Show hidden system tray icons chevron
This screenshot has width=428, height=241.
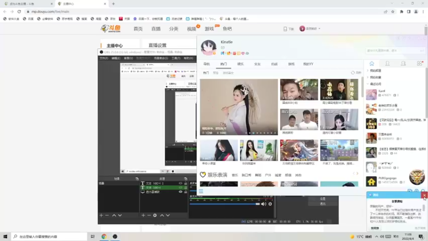[377, 236]
